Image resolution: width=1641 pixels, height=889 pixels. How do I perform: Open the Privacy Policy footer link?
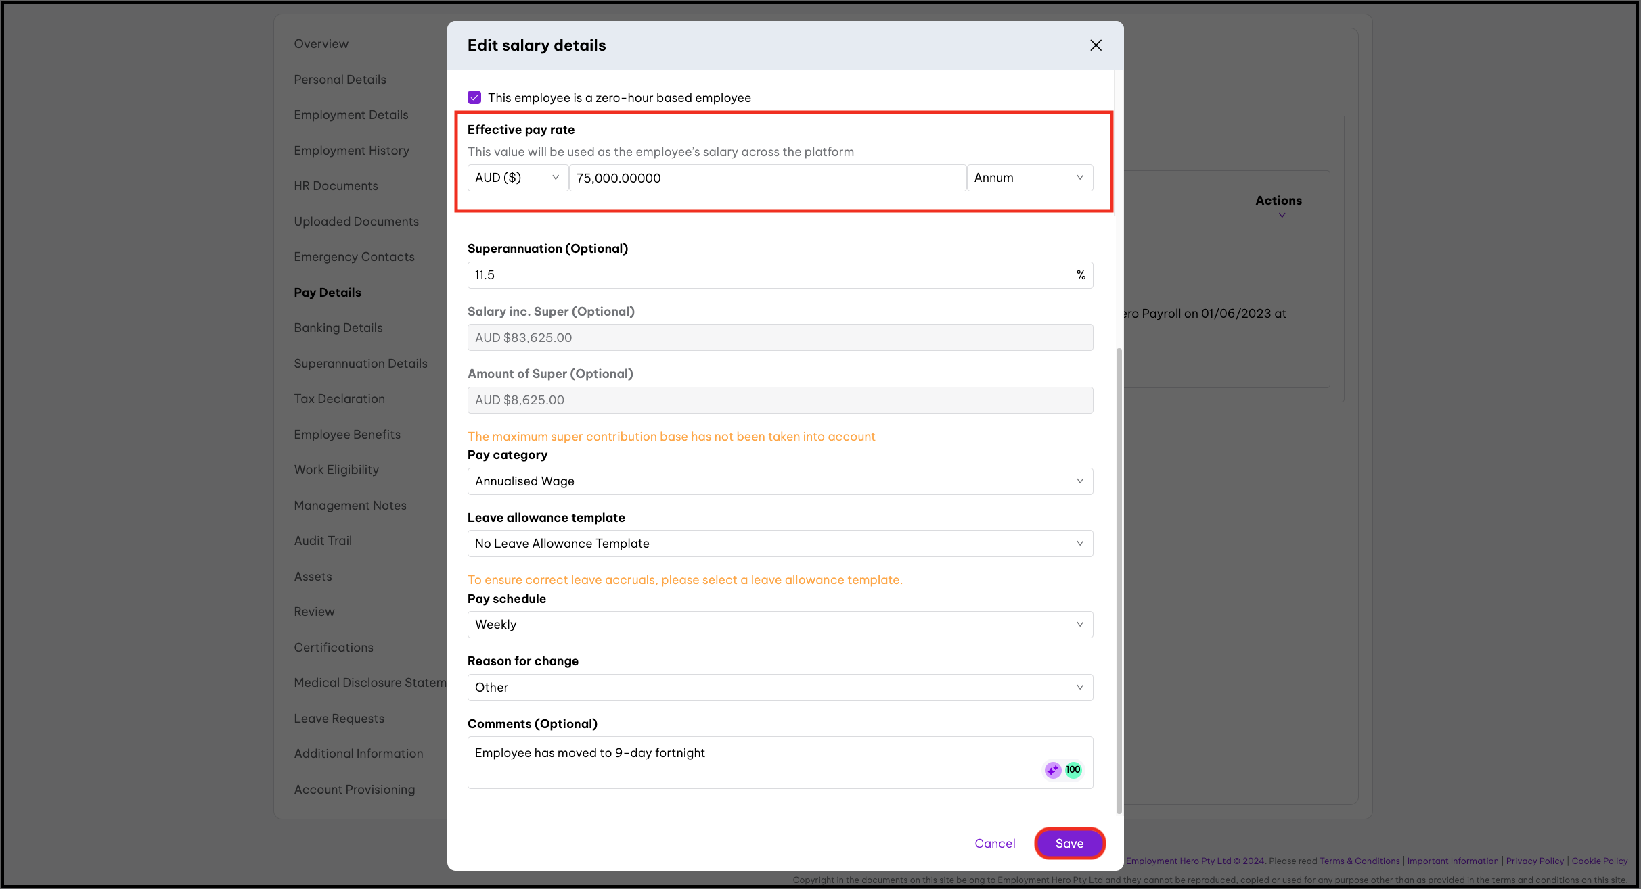(x=1535, y=861)
